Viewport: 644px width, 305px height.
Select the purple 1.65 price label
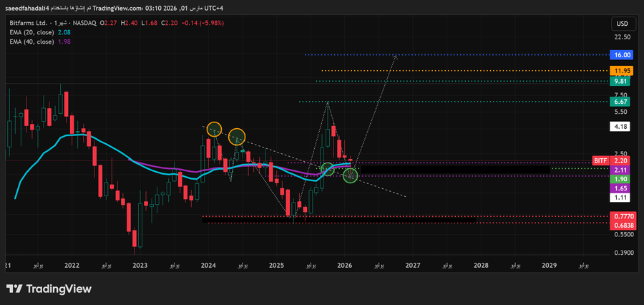click(620, 188)
